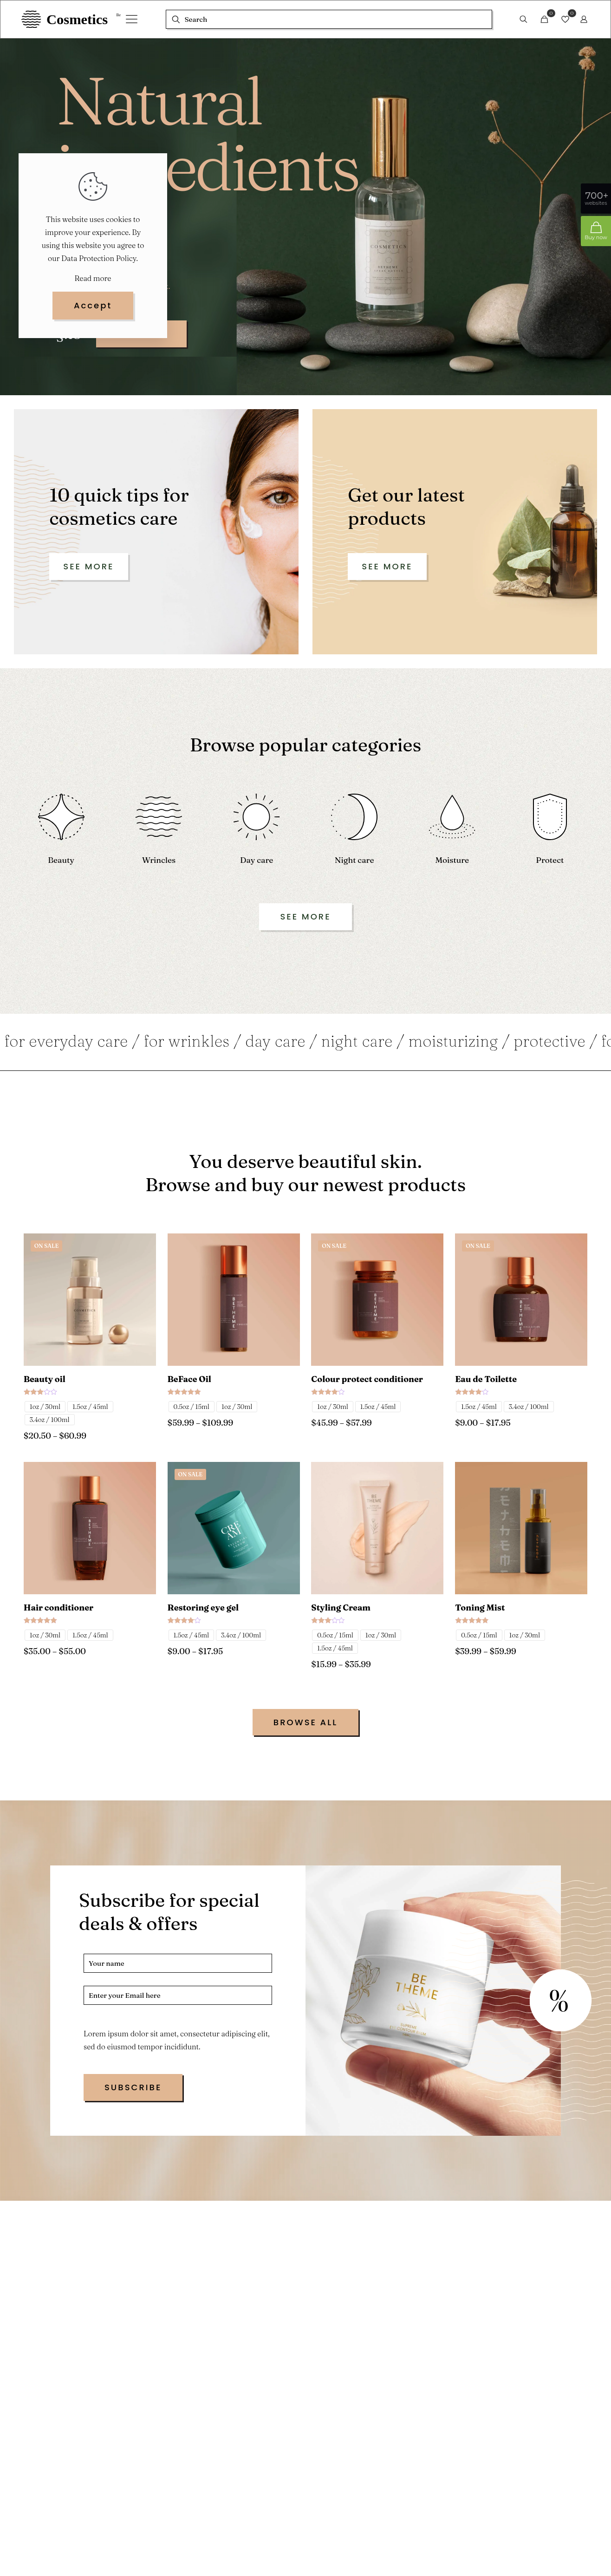611x2576 pixels.
Task: Open the Read more data protection link
Action: 92,278
